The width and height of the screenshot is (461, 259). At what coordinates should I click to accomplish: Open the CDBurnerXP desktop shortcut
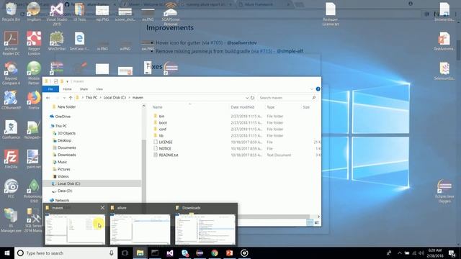click(x=11, y=100)
